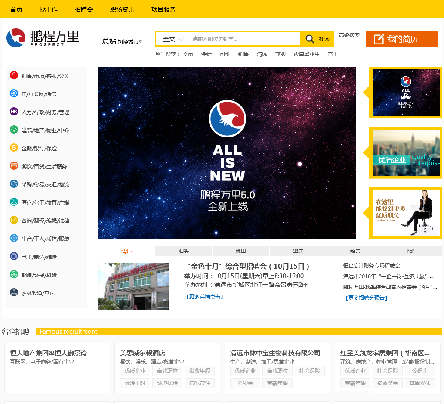444x404 pixels.
Task: Open 招聘会 in the top navigation
Action: coord(84,9)
